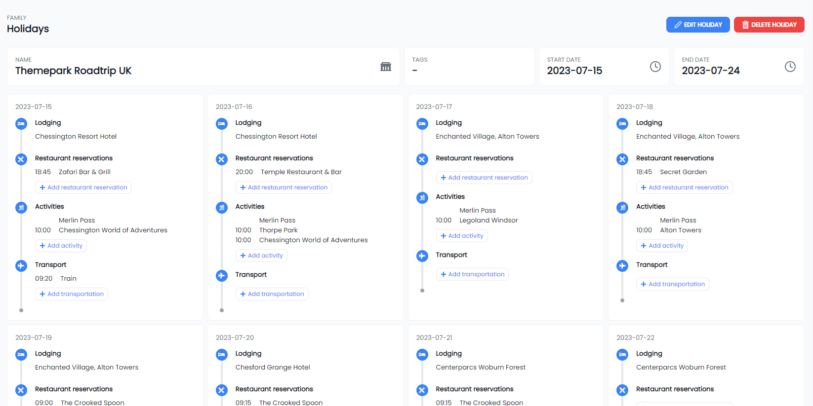Click the Edit Holiday button

(697, 25)
